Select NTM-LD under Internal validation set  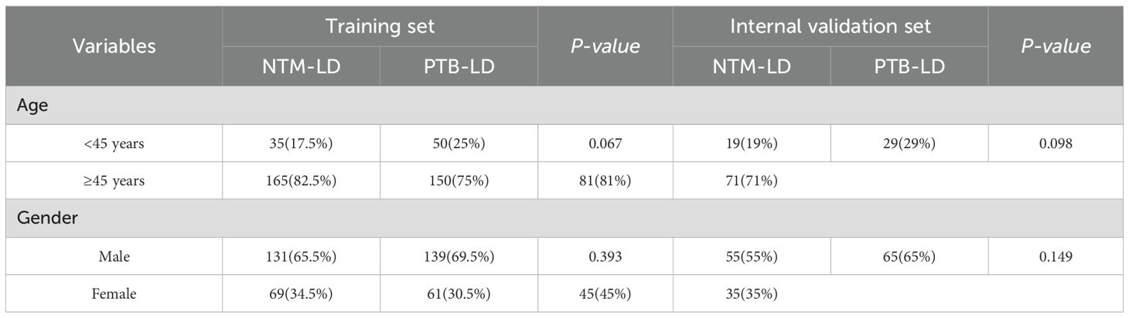coord(752,66)
